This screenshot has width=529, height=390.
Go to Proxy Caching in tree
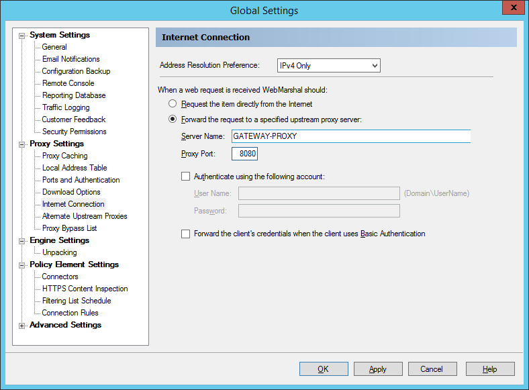click(x=64, y=156)
